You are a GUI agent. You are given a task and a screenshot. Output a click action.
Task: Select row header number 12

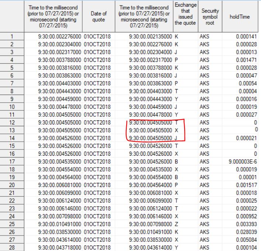12,123
